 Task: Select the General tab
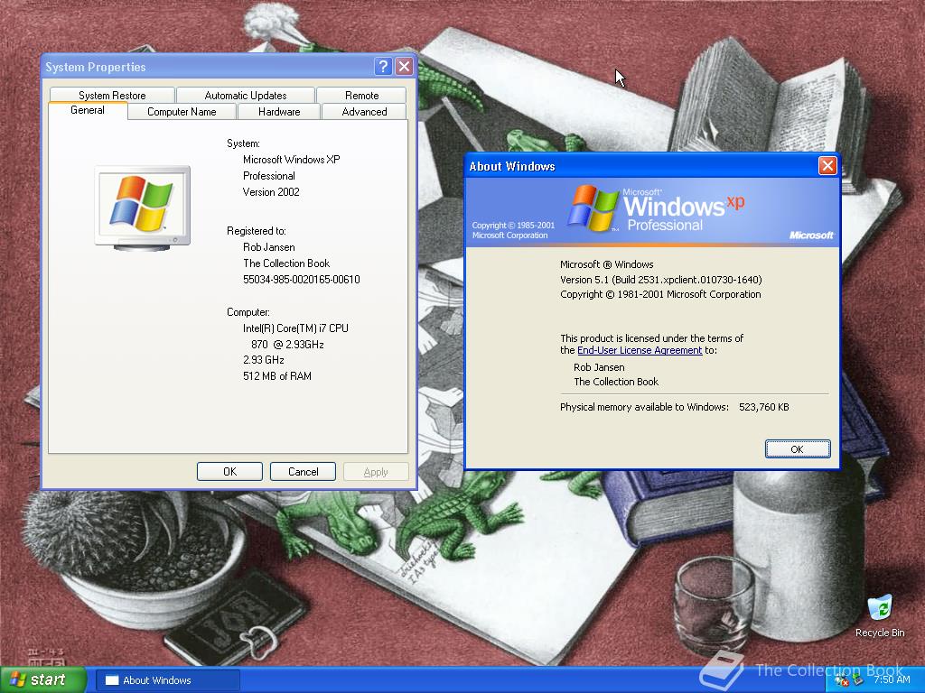coord(88,110)
